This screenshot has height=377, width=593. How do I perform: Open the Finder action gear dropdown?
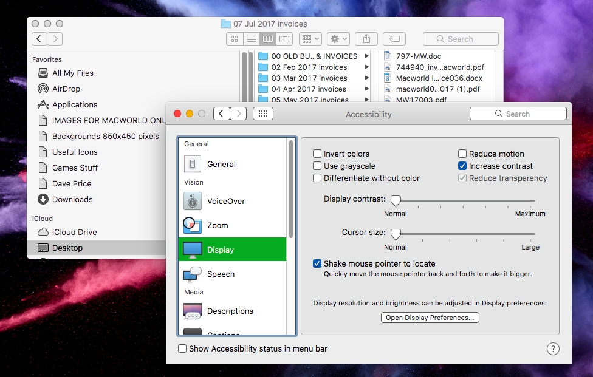338,39
